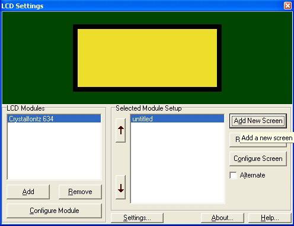
Task: Click the dark green preview background
Action: [37, 58]
